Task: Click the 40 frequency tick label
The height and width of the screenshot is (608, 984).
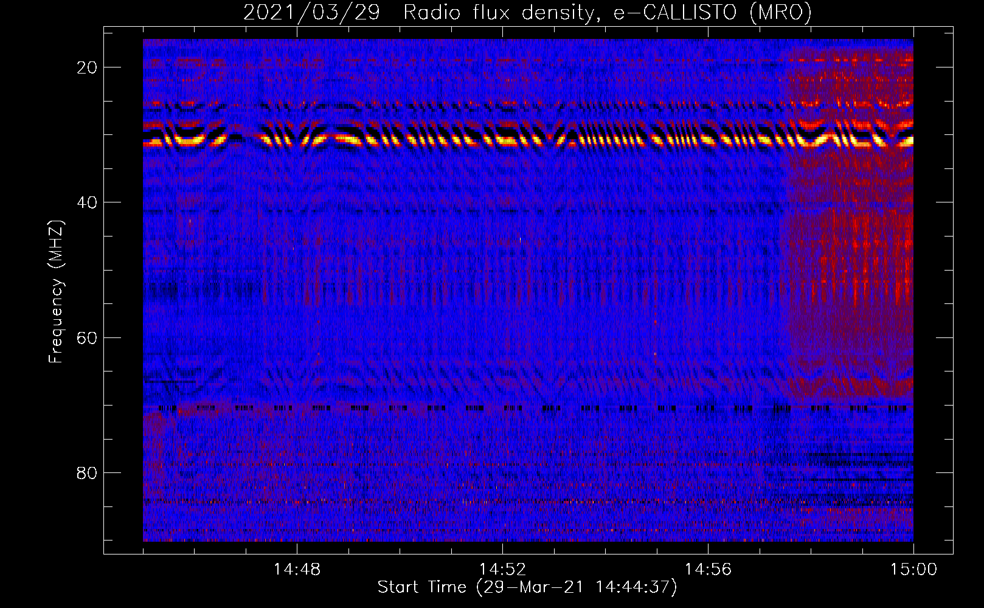Action: pyautogui.click(x=87, y=202)
